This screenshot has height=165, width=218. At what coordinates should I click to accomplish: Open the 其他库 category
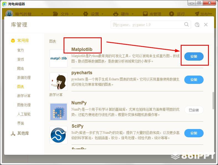(x=23, y=133)
